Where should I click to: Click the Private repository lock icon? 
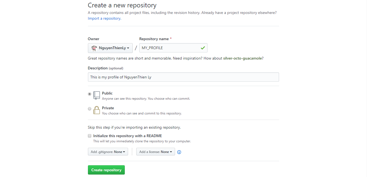click(x=97, y=110)
